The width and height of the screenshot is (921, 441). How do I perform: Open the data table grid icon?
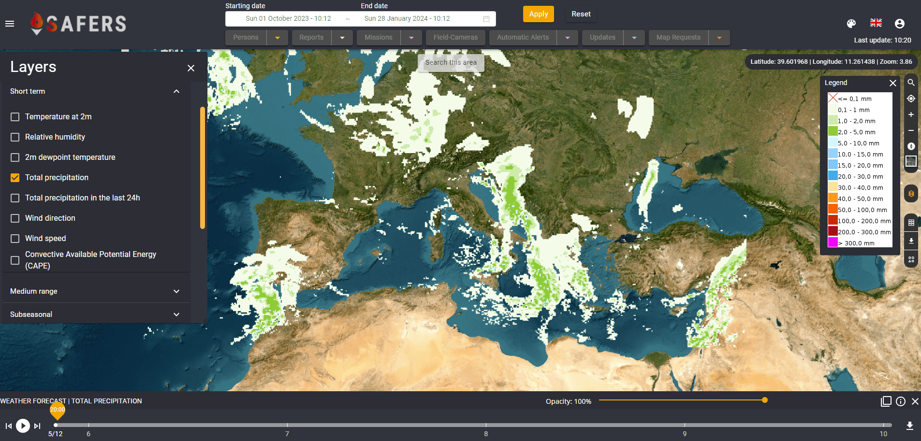(911, 223)
